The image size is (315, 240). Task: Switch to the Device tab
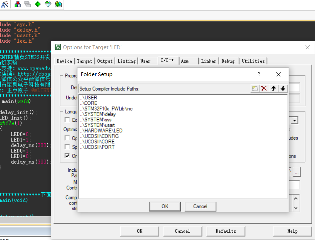point(64,61)
